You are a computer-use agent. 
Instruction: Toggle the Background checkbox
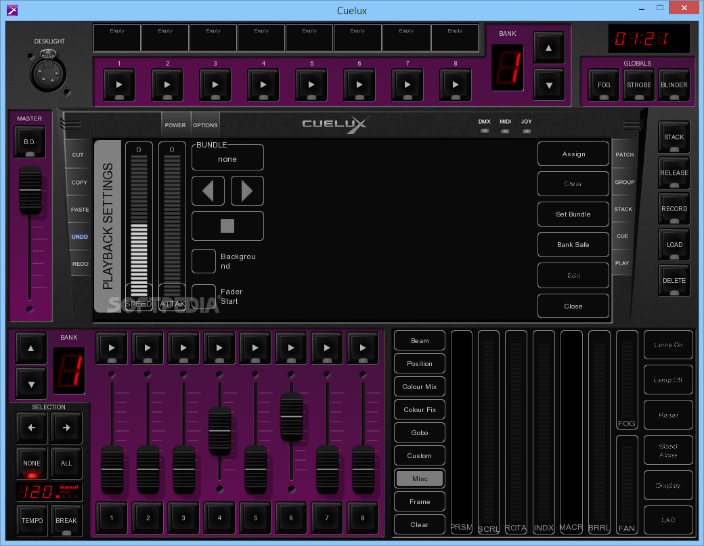[204, 261]
